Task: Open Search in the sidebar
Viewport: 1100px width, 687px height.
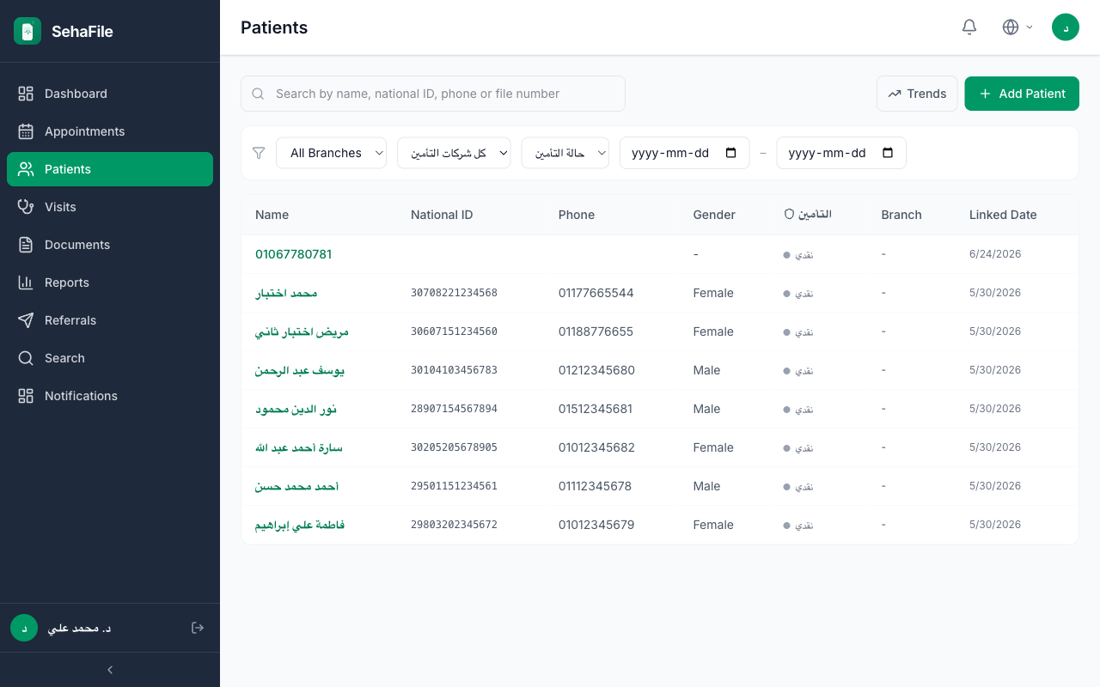Action: [110, 358]
